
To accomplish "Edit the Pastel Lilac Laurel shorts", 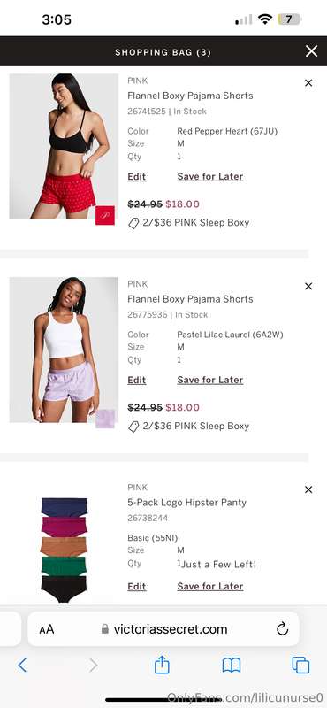I will (137, 380).
